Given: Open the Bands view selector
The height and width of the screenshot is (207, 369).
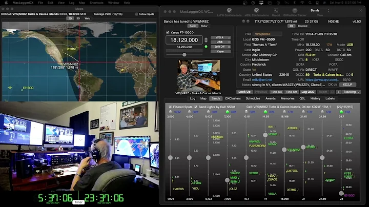Looking at the screenshot, I should [x=319, y=10].
